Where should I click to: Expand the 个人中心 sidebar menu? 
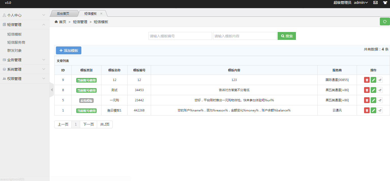[x=25, y=15]
